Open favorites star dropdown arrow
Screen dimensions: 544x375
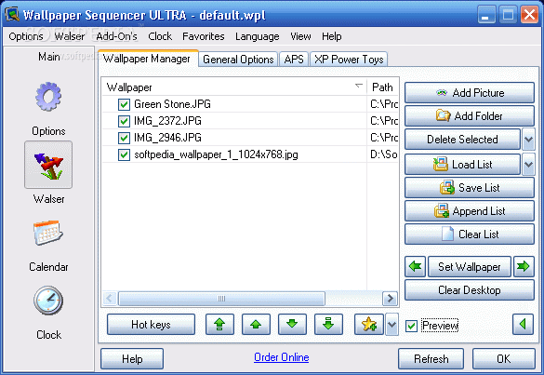pos(391,325)
